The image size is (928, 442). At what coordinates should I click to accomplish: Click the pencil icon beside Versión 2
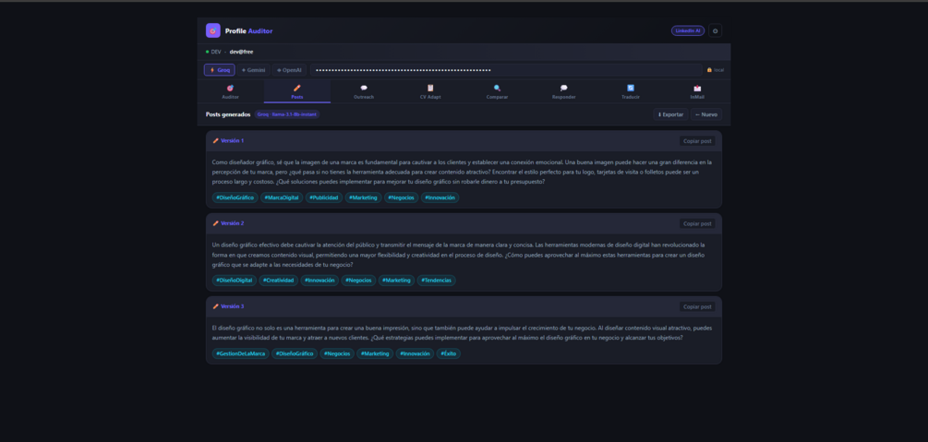215,223
